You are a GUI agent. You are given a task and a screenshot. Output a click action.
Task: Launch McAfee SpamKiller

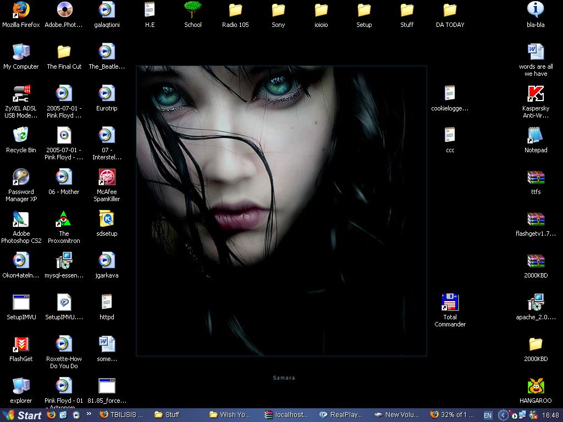(x=107, y=177)
